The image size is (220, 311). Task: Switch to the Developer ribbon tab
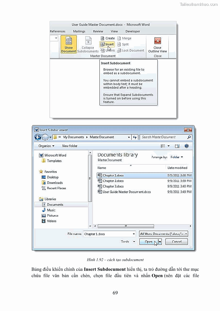(133, 31)
